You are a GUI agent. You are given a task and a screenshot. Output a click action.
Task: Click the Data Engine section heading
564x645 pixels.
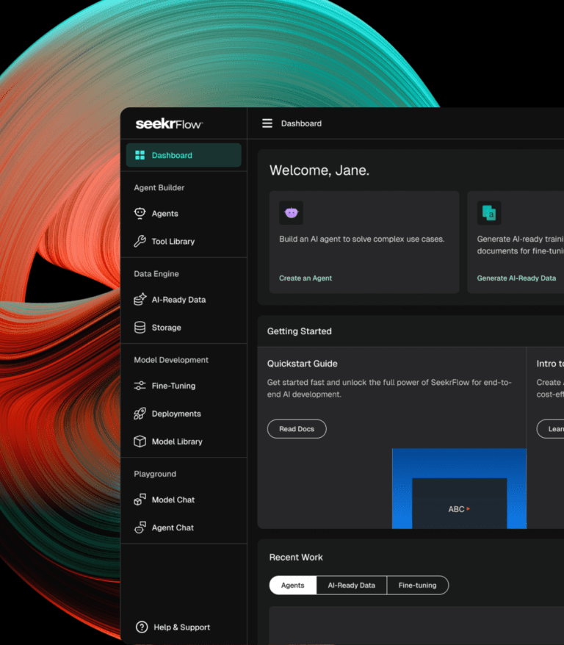click(156, 273)
